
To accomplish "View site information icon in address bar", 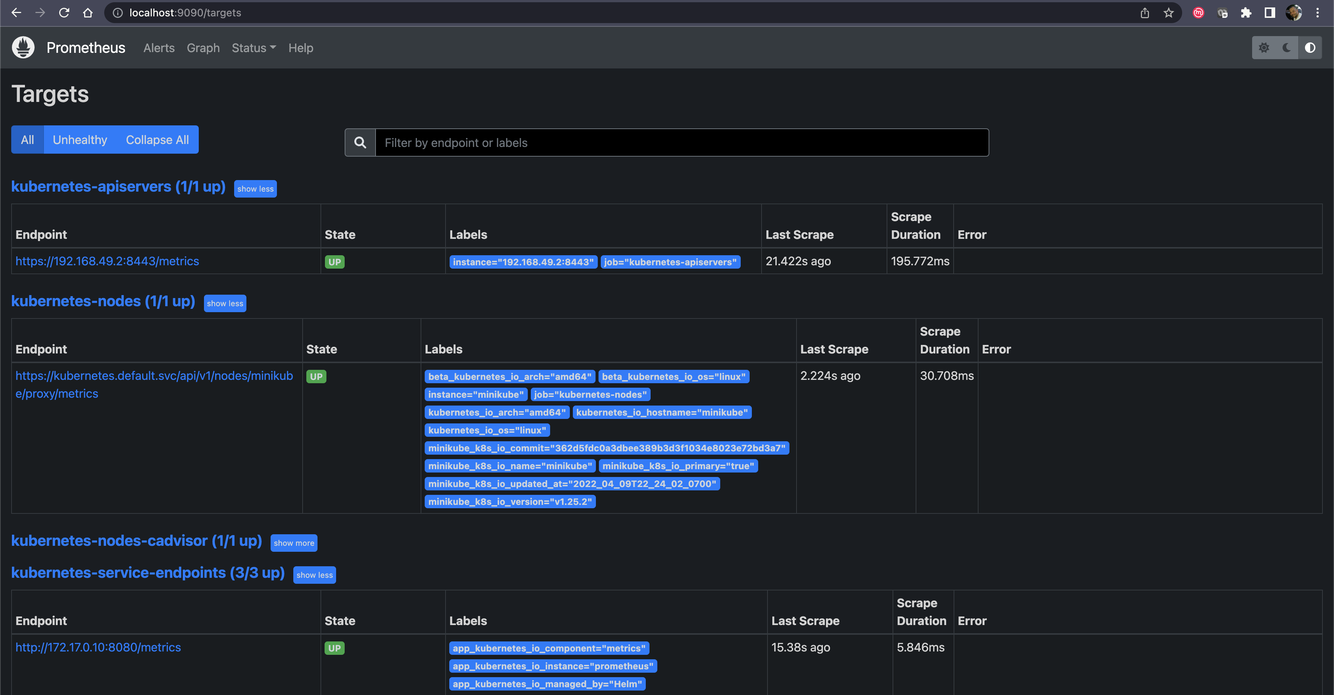I will [118, 13].
